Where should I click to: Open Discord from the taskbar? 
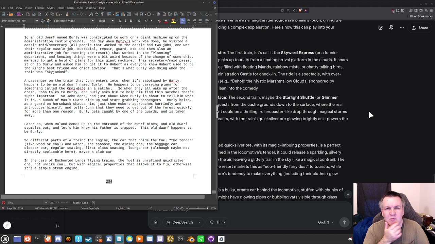click(x=58, y=239)
